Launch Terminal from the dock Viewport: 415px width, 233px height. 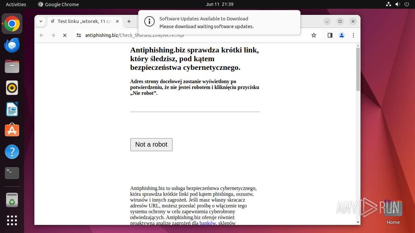click(12, 173)
